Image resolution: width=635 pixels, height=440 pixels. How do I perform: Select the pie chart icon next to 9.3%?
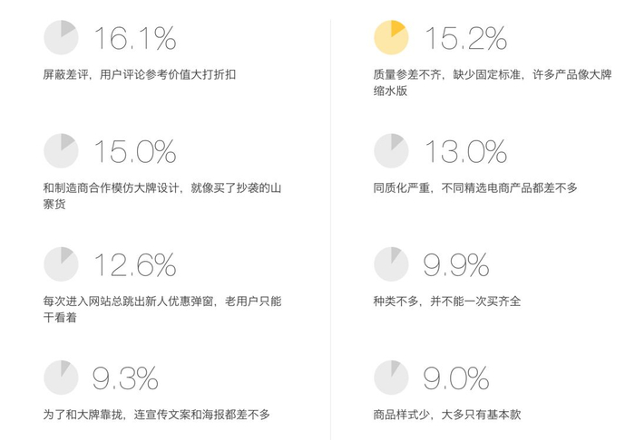coord(61,377)
